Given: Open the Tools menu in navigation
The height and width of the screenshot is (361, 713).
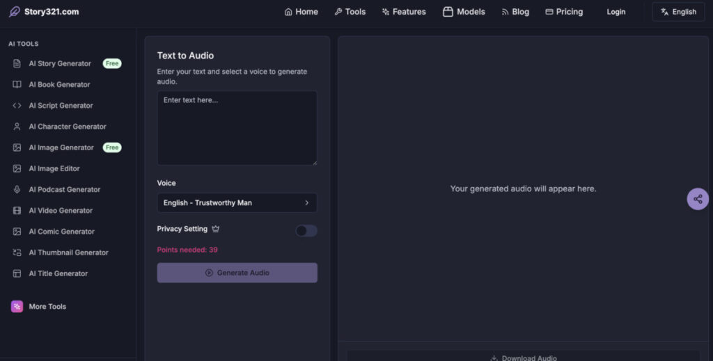Looking at the screenshot, I should [350, 12].
